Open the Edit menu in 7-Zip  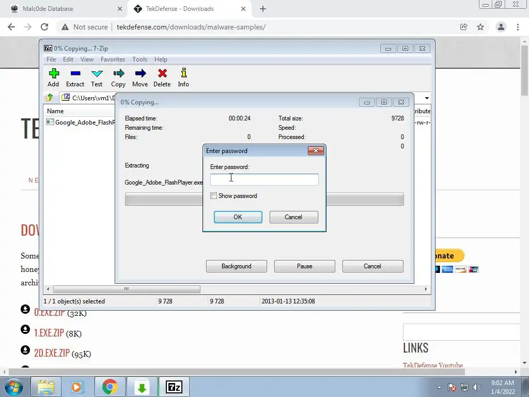tap(68, 59)
